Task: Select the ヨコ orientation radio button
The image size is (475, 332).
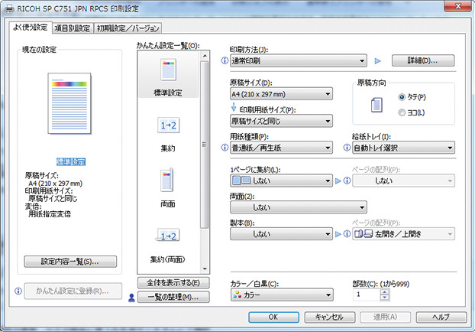Action: point(402,113)
